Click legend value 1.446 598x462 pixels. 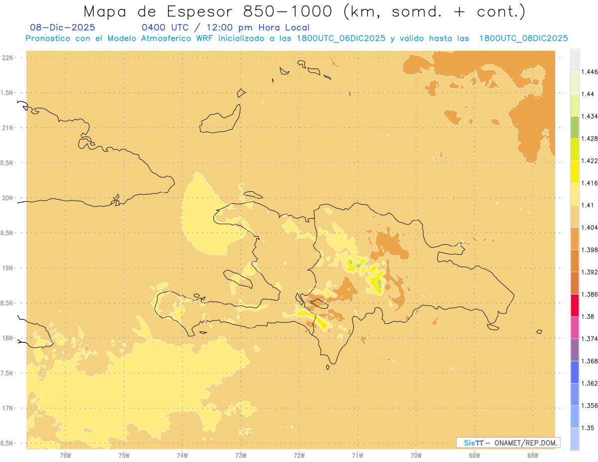pyautogui.click(x=590, y=72)
